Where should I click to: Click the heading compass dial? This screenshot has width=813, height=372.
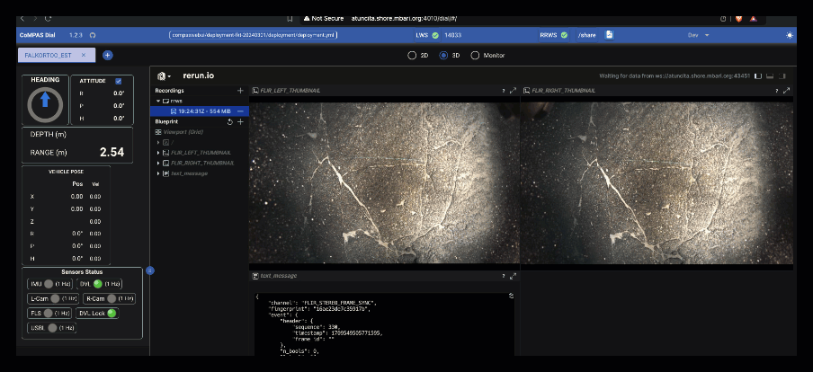point(45,105)
